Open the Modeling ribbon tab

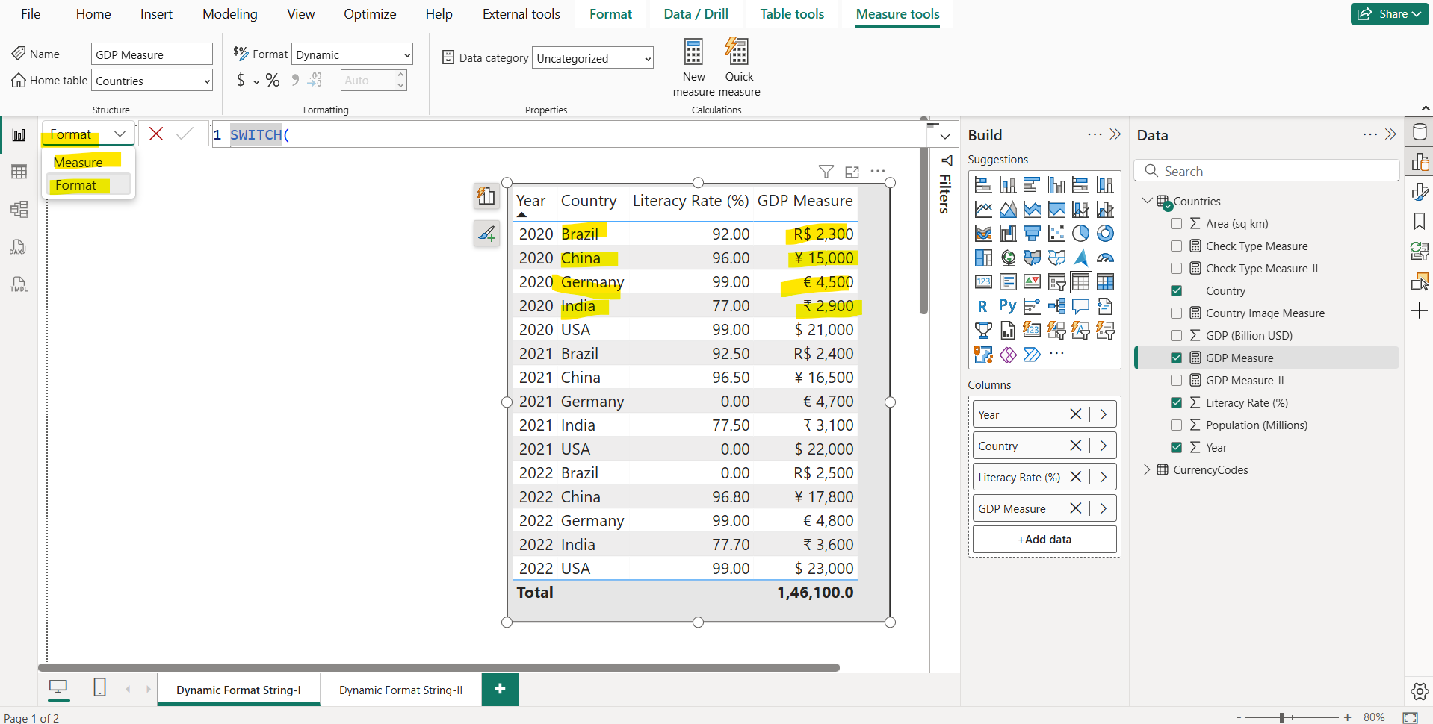tap(229, 14)
